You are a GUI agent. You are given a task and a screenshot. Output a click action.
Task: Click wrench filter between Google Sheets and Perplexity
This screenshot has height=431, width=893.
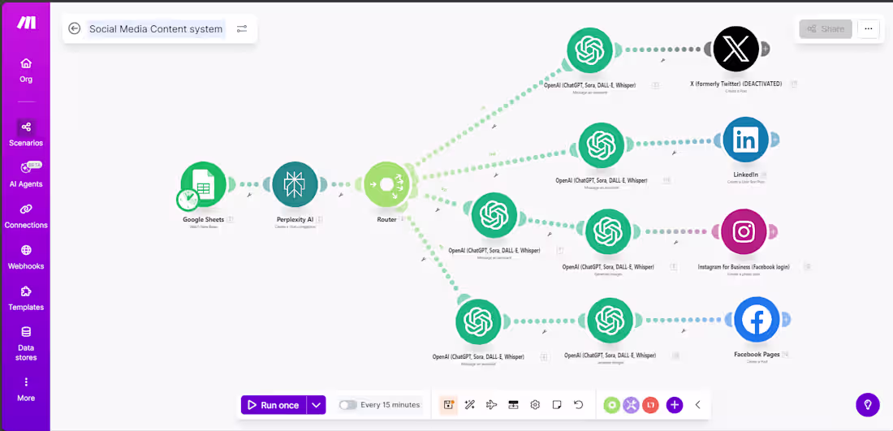[249, 195]
